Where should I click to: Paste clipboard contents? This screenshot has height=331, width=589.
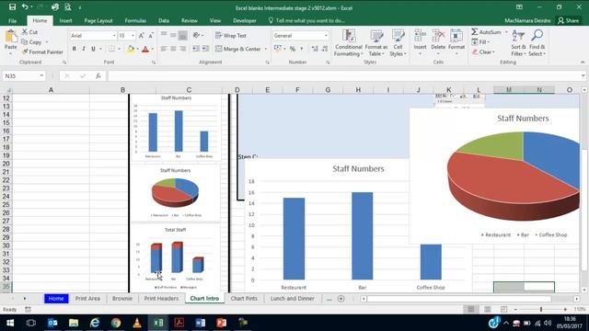pyautogui.click(x=10, y=40)
